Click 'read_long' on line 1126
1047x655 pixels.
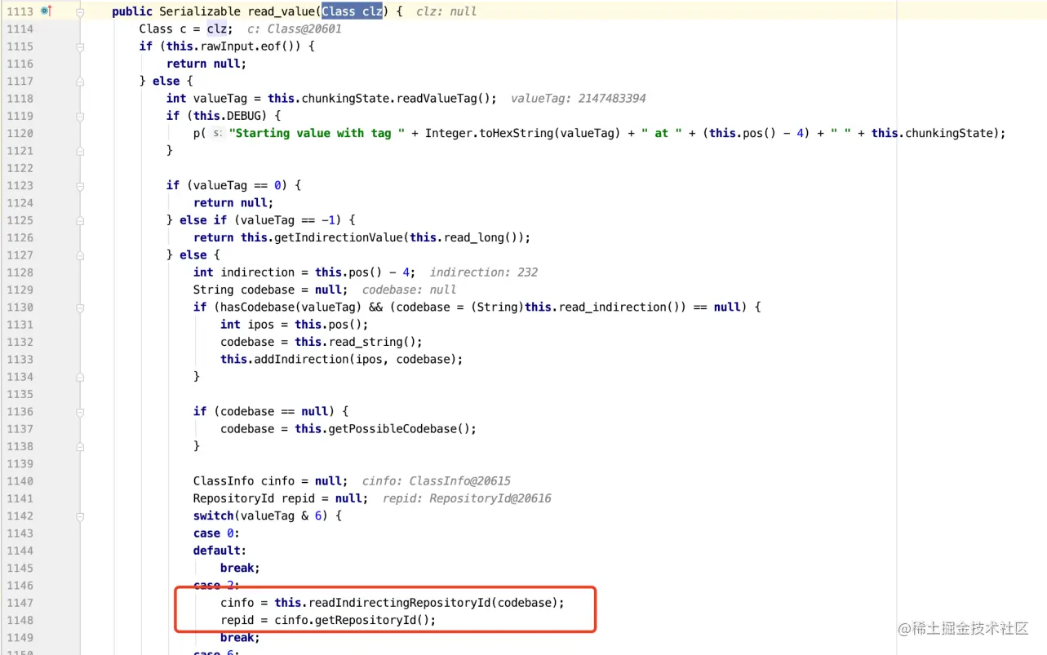(x=474, y=237)
